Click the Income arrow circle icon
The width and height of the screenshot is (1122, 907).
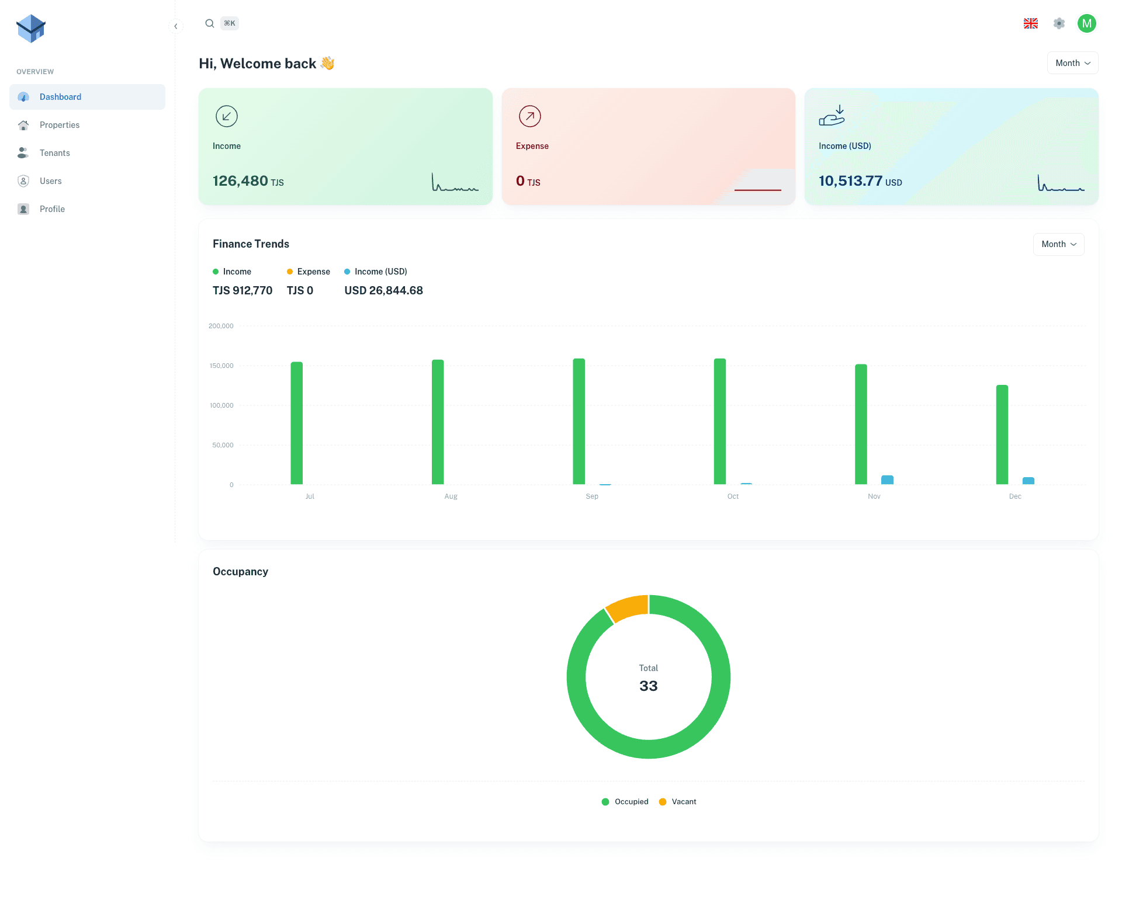[226, 116]
